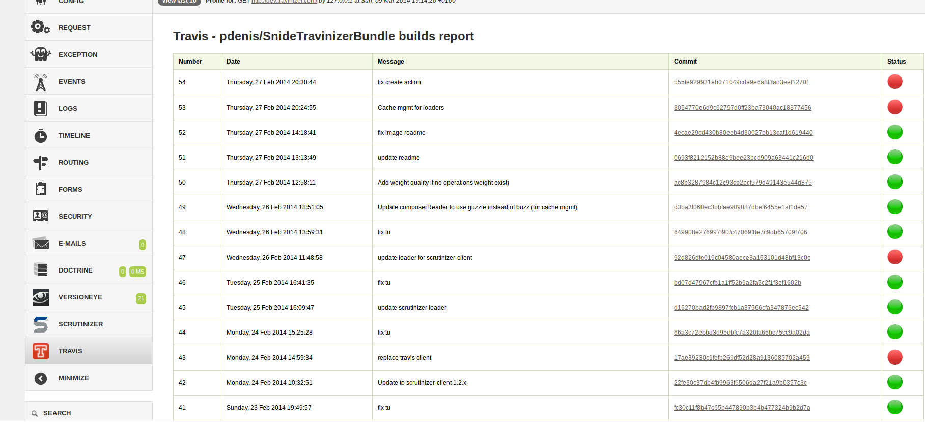Click message 'update scrutinizer loader'
Image resolution: width=925 pixels, height=422 pixels.
point(412,308)
